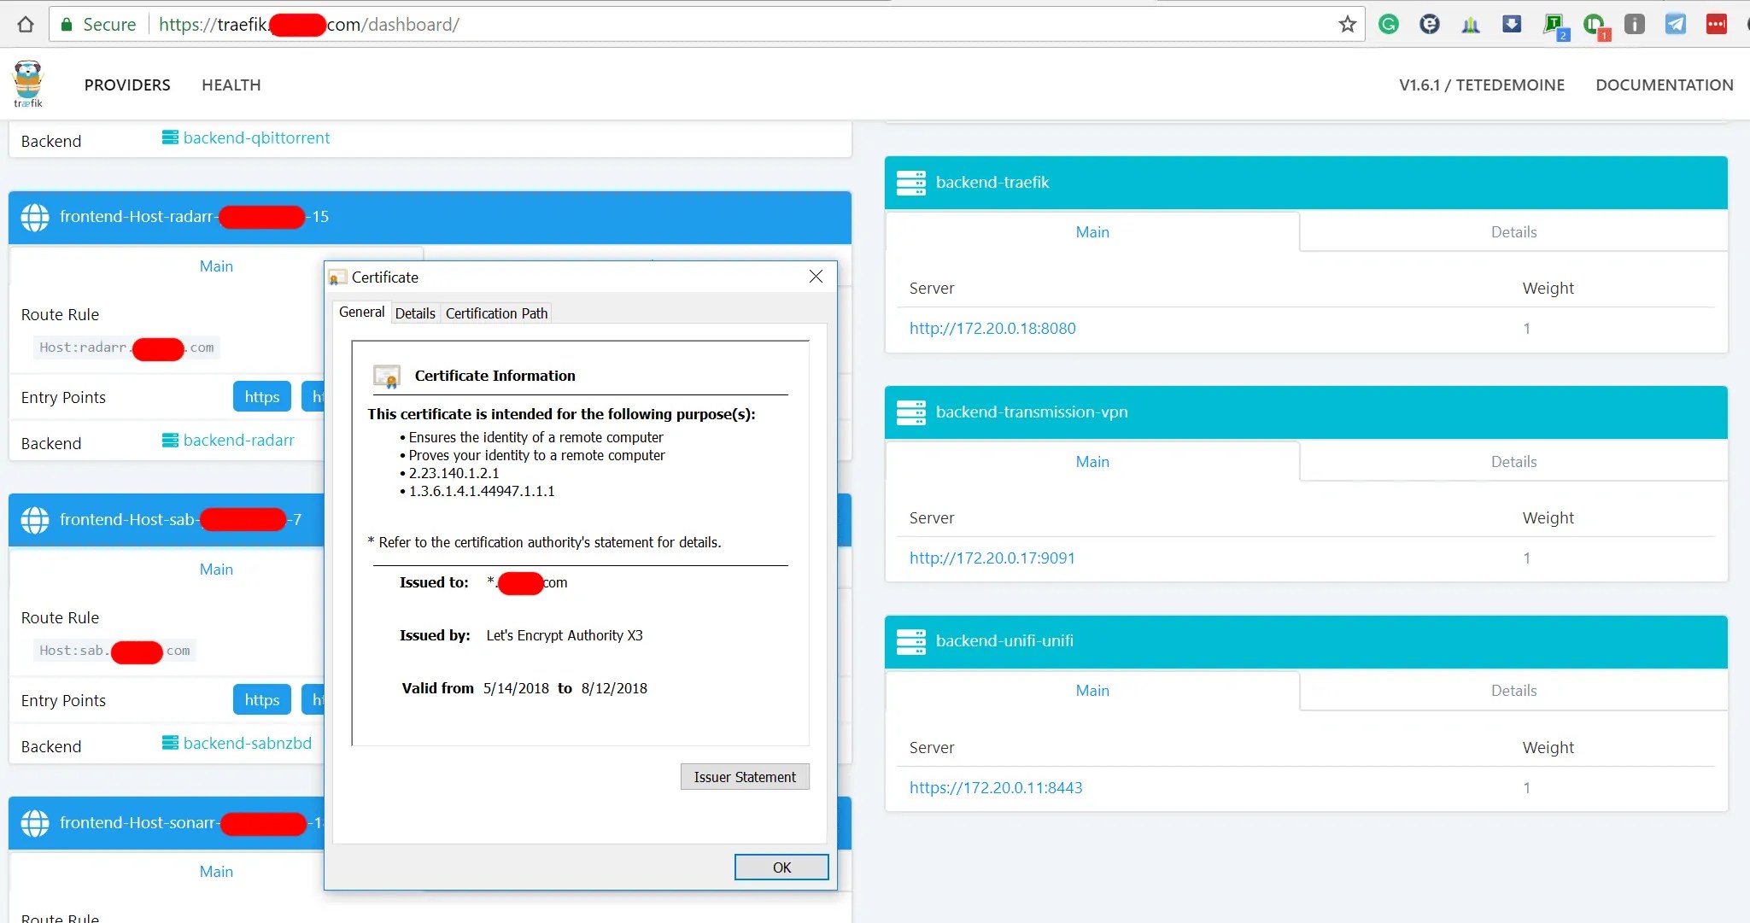
Task: Click the Telegram paper plane extension icon
Action: click(1676, 24)
